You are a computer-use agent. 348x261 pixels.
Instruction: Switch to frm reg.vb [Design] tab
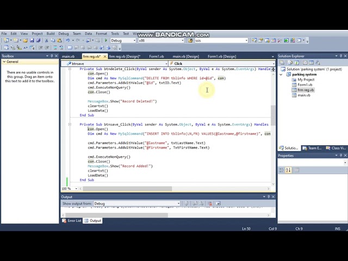(x=125, y=57)
